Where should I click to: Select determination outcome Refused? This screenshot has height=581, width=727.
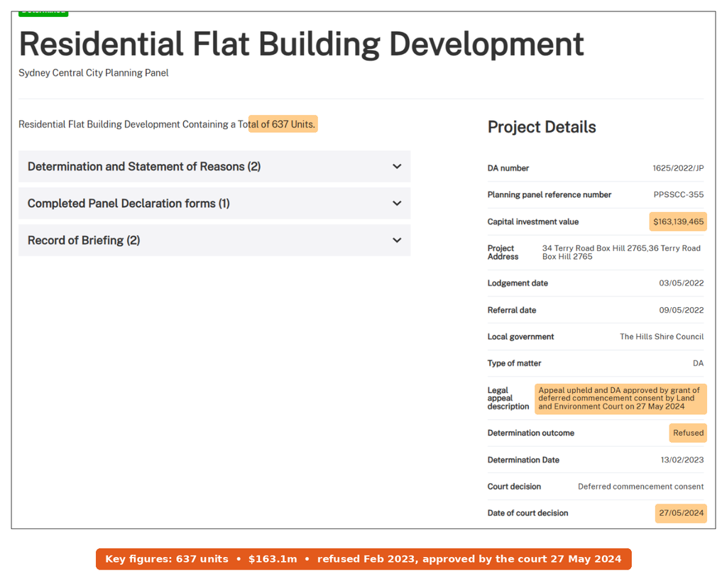[688, 433]
